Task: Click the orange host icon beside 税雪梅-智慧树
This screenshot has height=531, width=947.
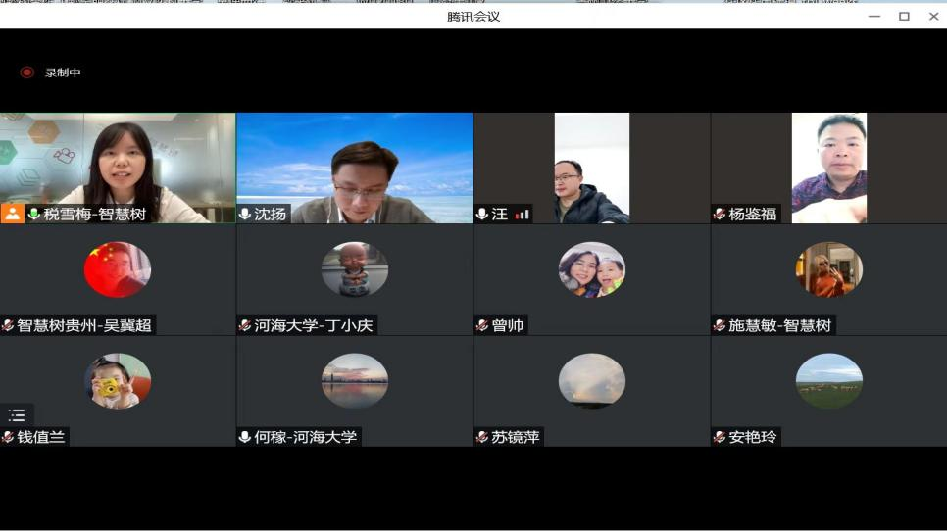Action: [x=12, y=213]
